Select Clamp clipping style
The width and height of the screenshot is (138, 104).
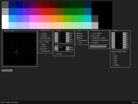pyautogui.click(x=40, y=34)
